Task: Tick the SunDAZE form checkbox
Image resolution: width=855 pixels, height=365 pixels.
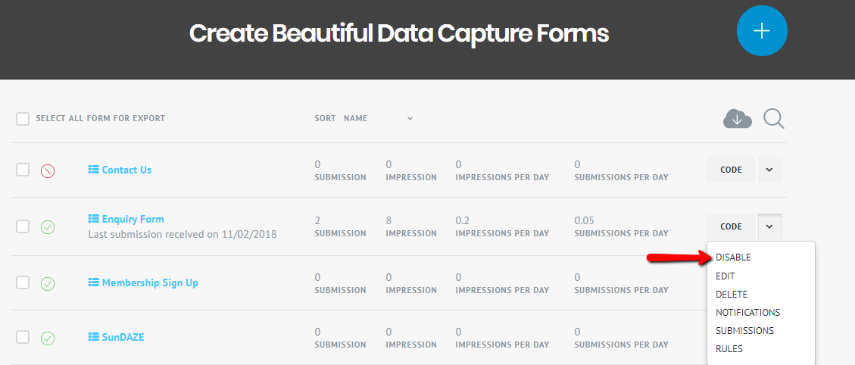Action: click(x=23, y=337)
